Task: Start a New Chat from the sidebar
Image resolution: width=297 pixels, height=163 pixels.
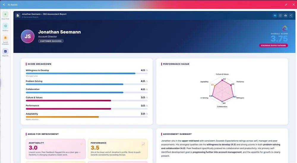Action: click(x=5, y=14)
